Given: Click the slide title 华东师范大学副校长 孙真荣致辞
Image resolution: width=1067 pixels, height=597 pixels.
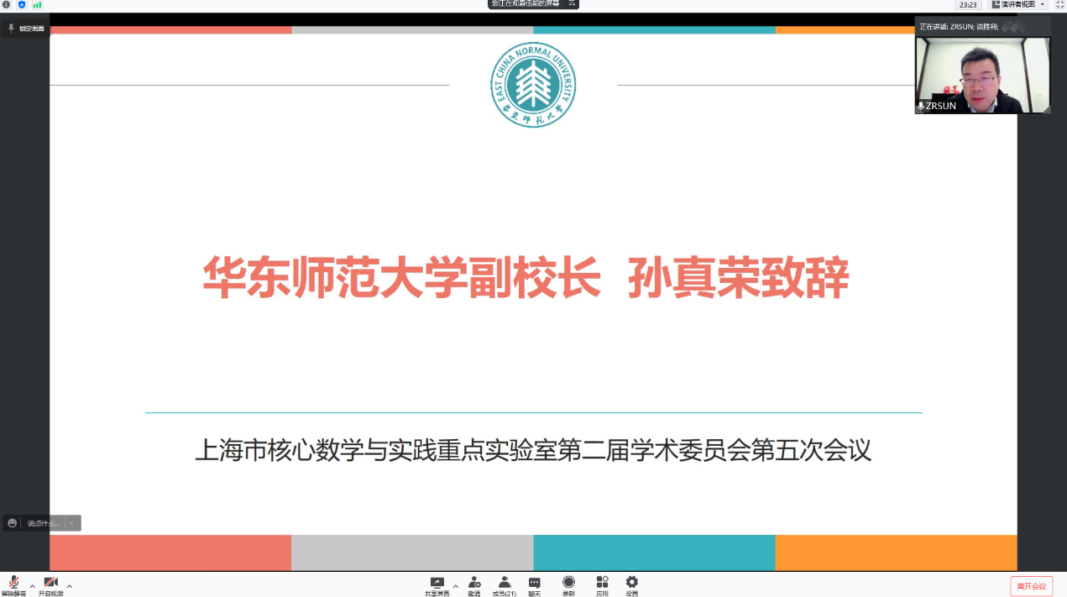Looking at the screenshot, I should [526, 278].
